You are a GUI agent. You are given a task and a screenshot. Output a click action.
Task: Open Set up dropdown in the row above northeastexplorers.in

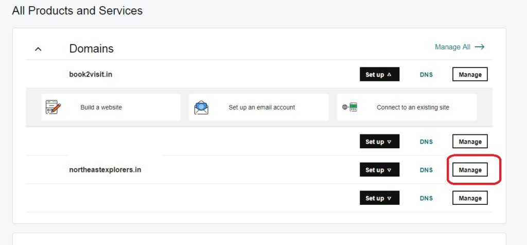(x=379, y=142)
